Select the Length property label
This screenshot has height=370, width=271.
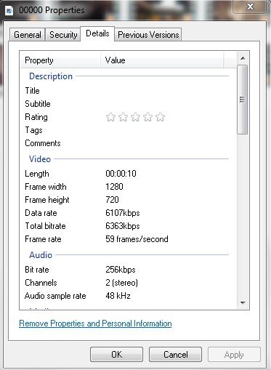[37, 174]
